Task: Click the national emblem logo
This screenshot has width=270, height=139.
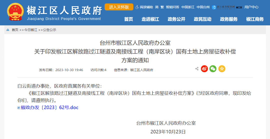Action: 15,12
